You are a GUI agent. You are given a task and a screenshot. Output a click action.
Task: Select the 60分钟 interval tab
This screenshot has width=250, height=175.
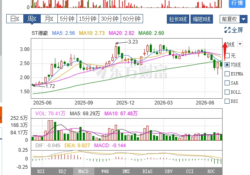(132, 19)
